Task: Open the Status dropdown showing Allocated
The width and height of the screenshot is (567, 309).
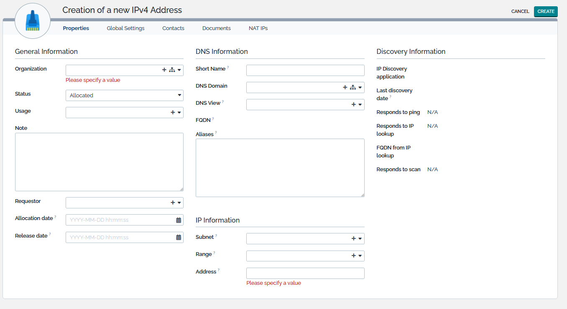Action: [124, 95]
